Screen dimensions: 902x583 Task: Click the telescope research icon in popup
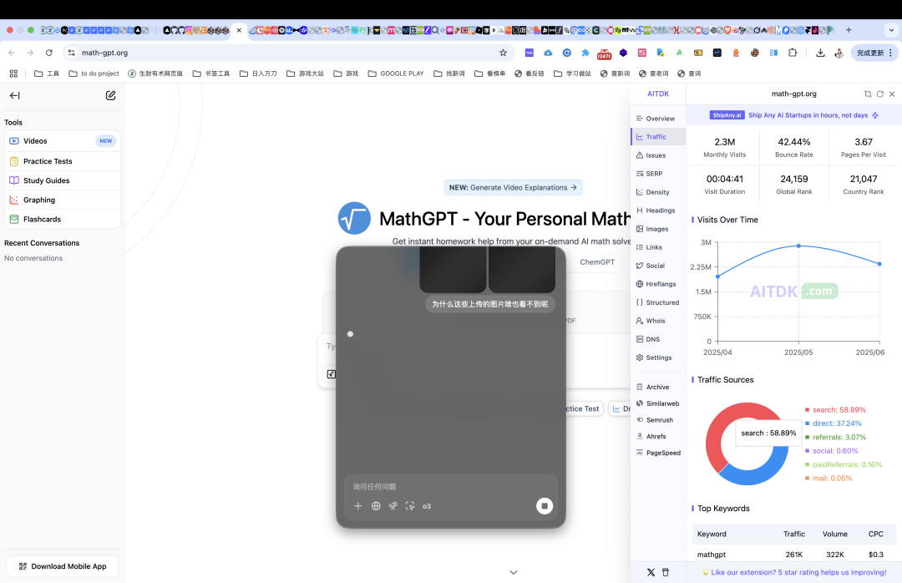click(x=393, y=506)
